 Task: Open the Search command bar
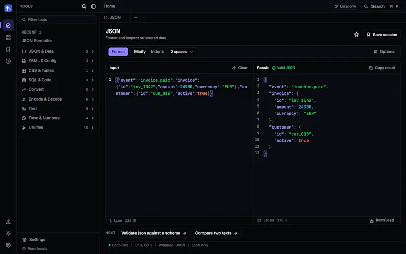382,6
